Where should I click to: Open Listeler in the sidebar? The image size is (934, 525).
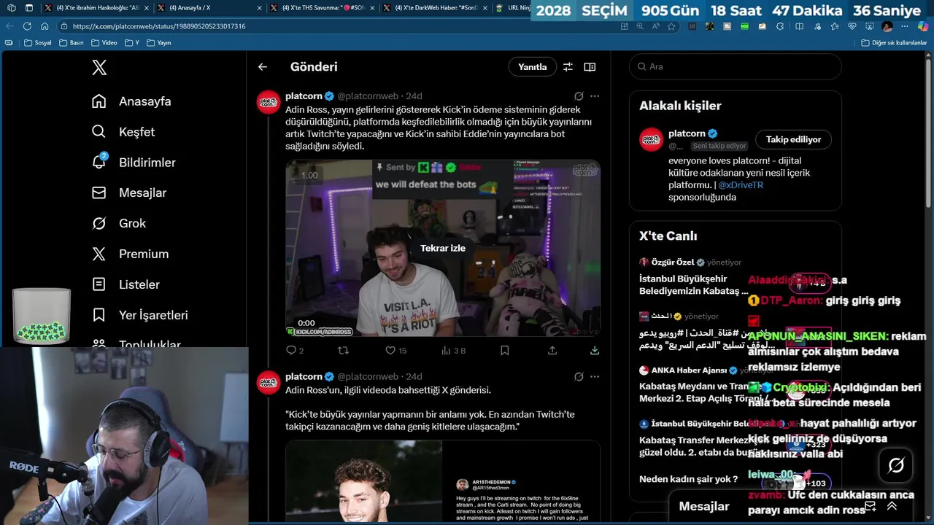[126, 284]
